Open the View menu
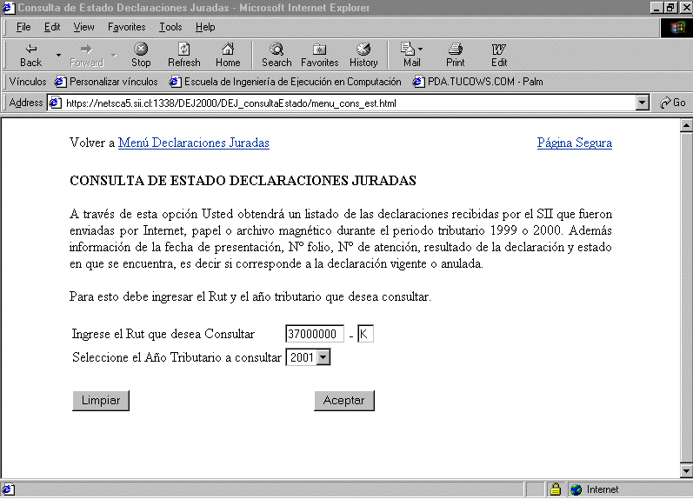 click(83, 27)
